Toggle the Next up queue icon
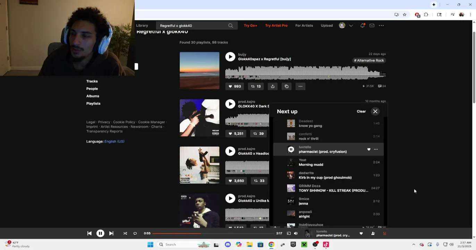Viewport: 476px width, 250px height. tap(384, 233)
